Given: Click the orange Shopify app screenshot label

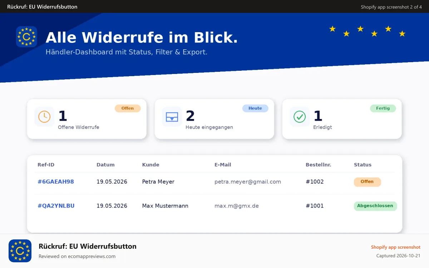Looking at the screenshot, I should pyautogui.click(x=395, y=247).
